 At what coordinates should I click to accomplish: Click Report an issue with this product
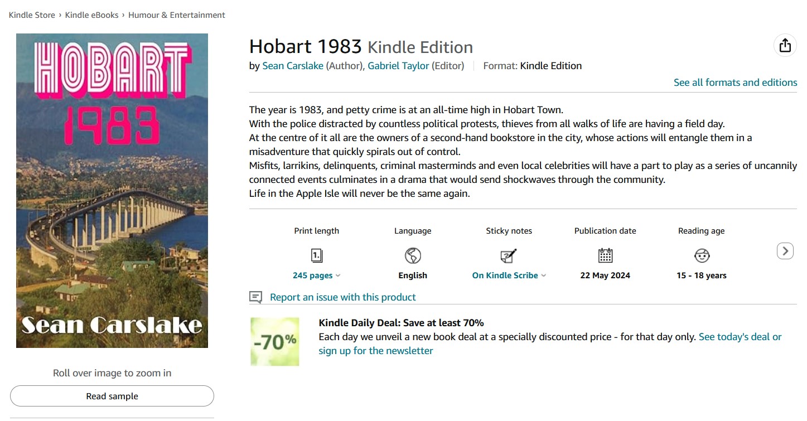point(342,297)
